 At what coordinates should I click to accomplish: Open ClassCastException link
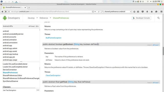click(53, 75)
